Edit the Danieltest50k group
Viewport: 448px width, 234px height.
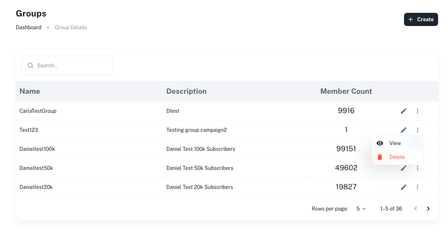tap(404, 168)
